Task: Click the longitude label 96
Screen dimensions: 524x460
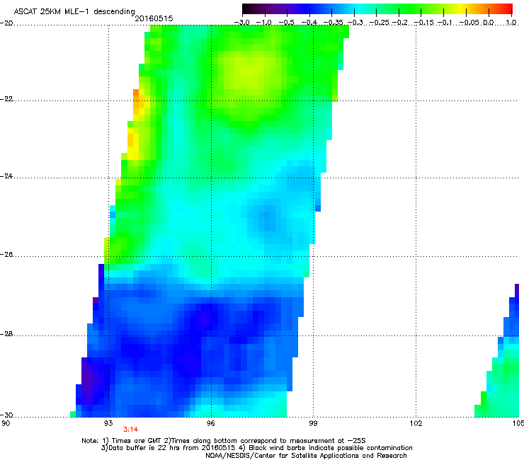Action: [x=210, y=424]
